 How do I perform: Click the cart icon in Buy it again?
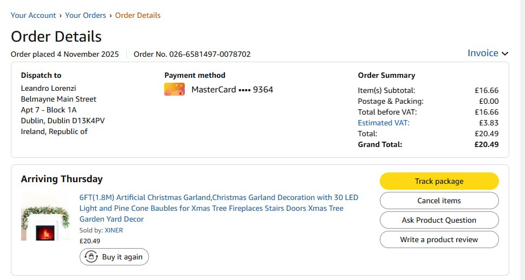(x=92, y=257)
